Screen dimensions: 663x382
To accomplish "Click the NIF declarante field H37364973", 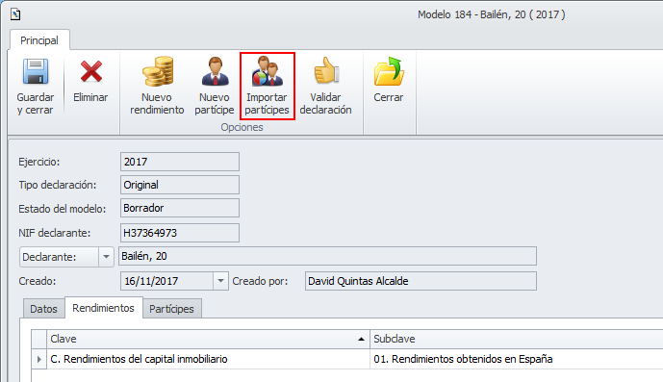I will 180,233.
